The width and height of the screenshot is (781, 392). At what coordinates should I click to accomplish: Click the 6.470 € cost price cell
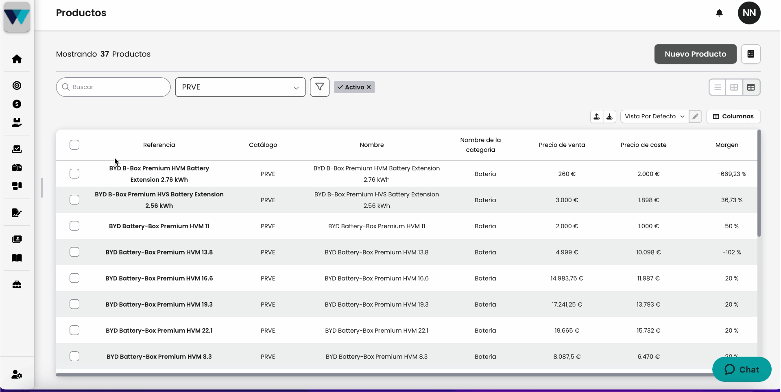[648, 357]
